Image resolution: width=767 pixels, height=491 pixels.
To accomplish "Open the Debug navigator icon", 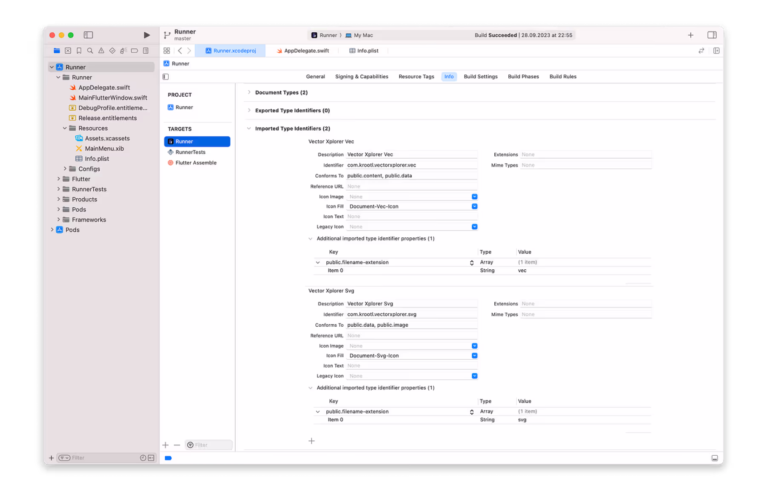I will tap(123, 51).
